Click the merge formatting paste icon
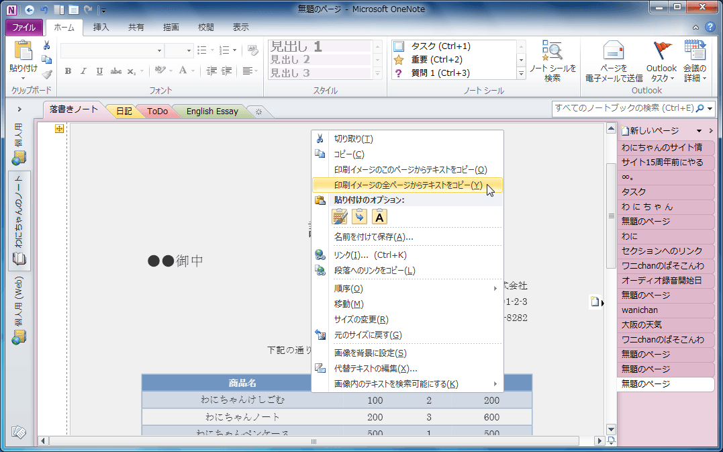This screenshot has width=723, height=452. click(x=359, y=217)
